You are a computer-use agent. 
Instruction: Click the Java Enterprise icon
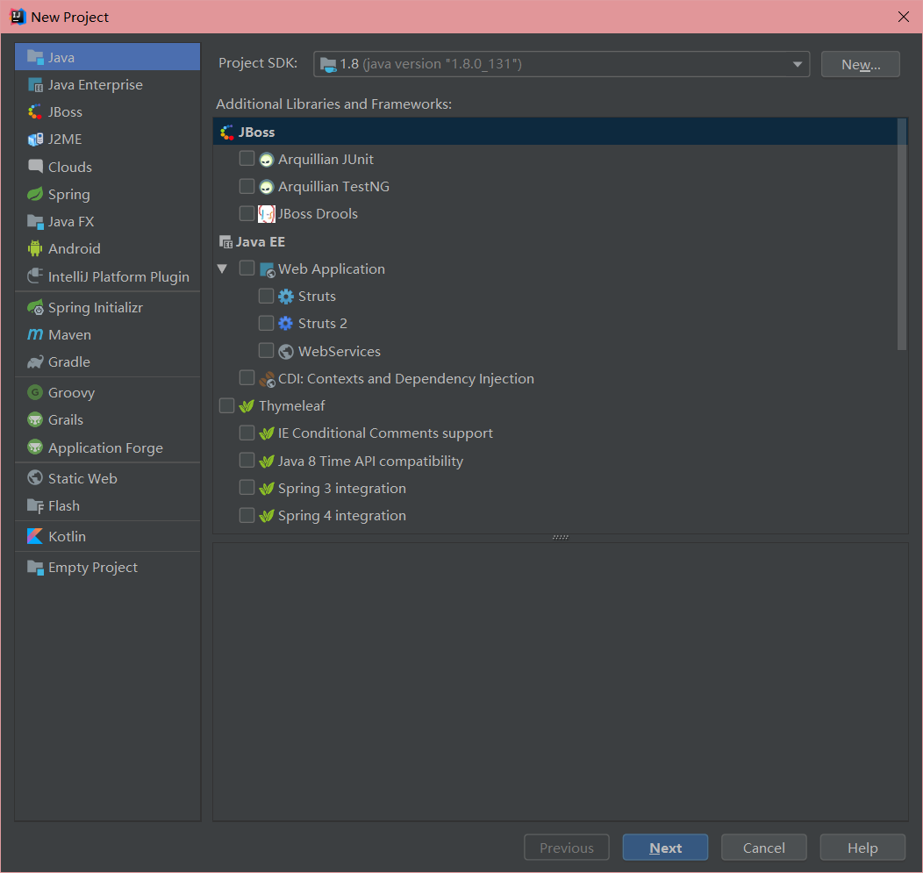[x=35, y=85]
